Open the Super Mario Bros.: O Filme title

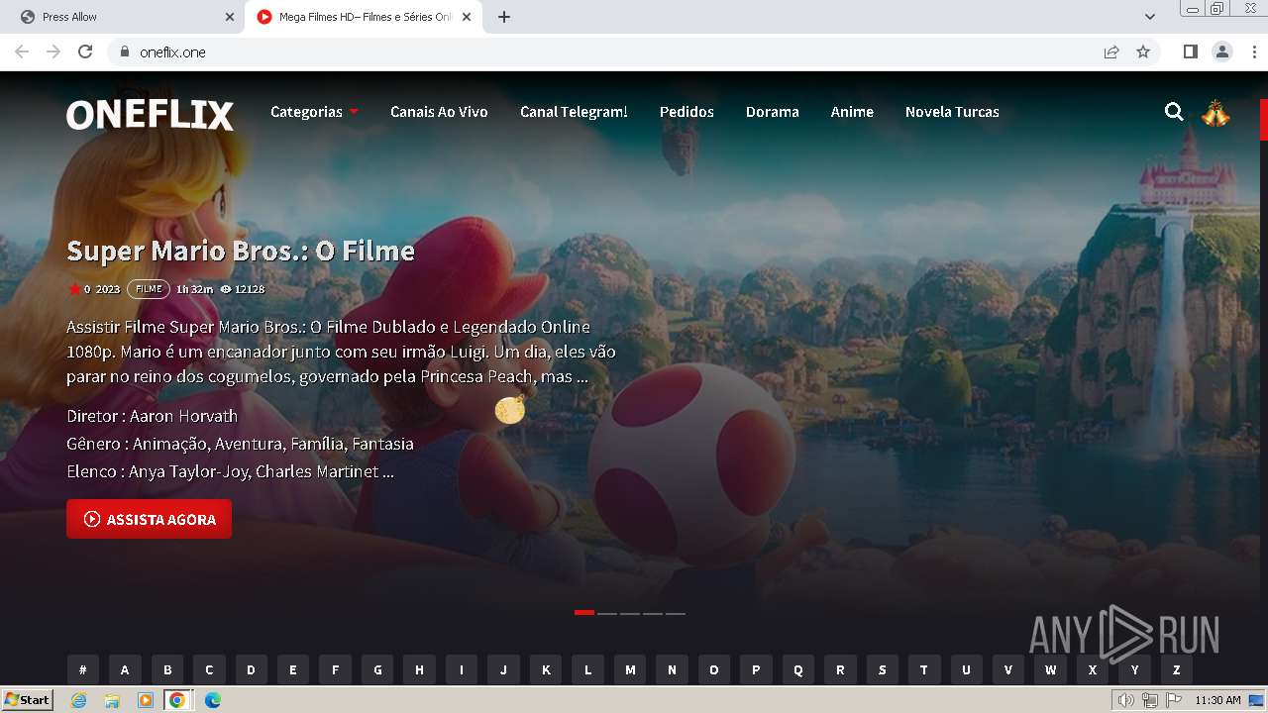tap(241, 251)
